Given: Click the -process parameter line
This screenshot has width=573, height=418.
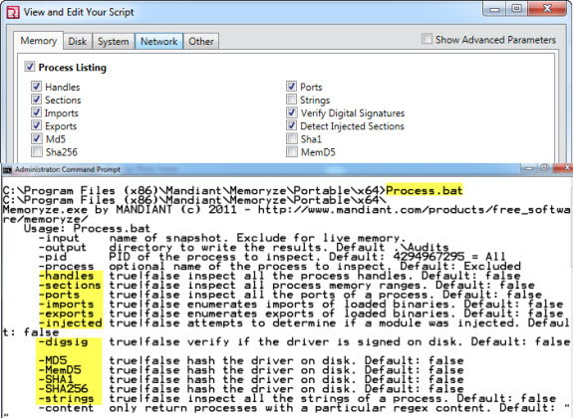Looking at the screenshot, I should click(280, 267).
